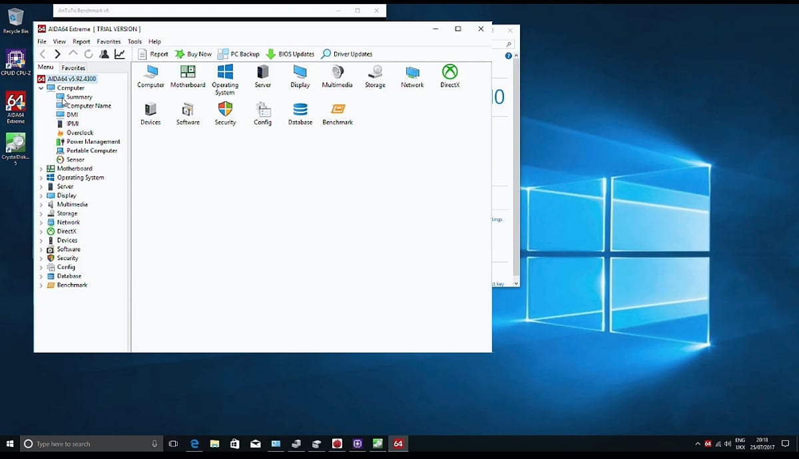Open the Motherboard category icon
Image resolution: width=799 pixels, height=459 pixels.
[187, 75]
